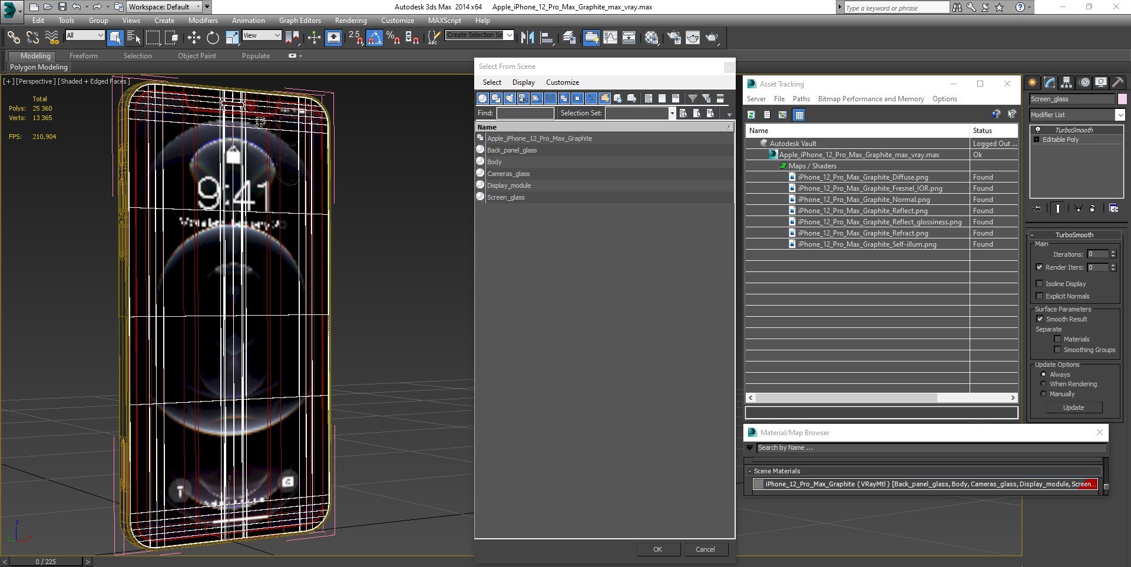Screen dimensions: 1131x567
Task: Select the Link tool in main toolbar
Action: [x=13, y=38]
